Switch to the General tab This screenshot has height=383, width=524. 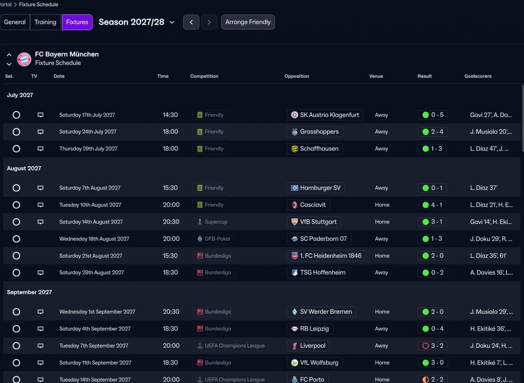click(x=15, y=22)
